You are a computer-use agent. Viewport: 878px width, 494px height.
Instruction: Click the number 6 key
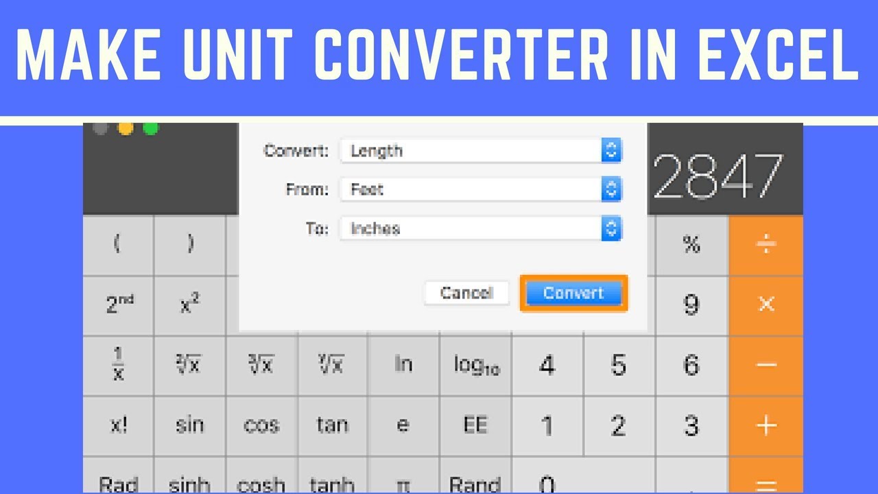(691, 365)
